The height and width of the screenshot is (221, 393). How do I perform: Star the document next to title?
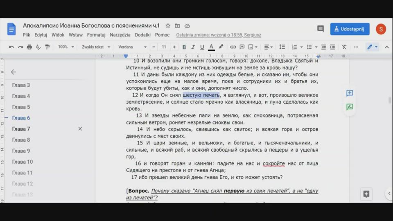pos(168,26)
